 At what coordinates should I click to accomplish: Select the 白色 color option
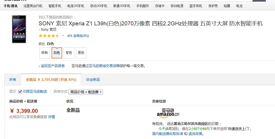coord(57,53)
